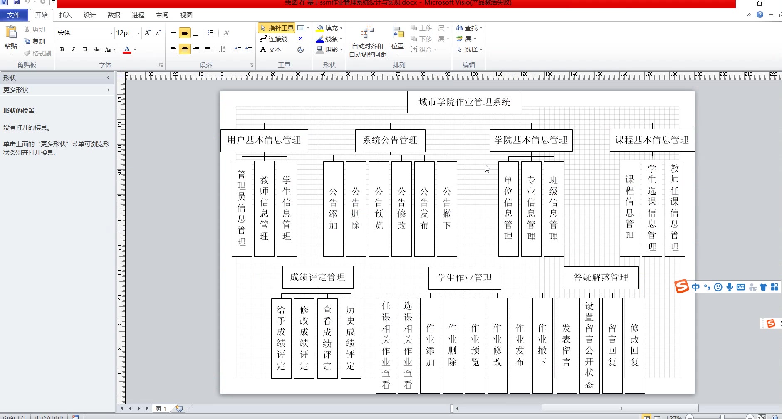Click the bullet list icon
Viewport: 782px width, 419px height.
(x=211, y=33)
